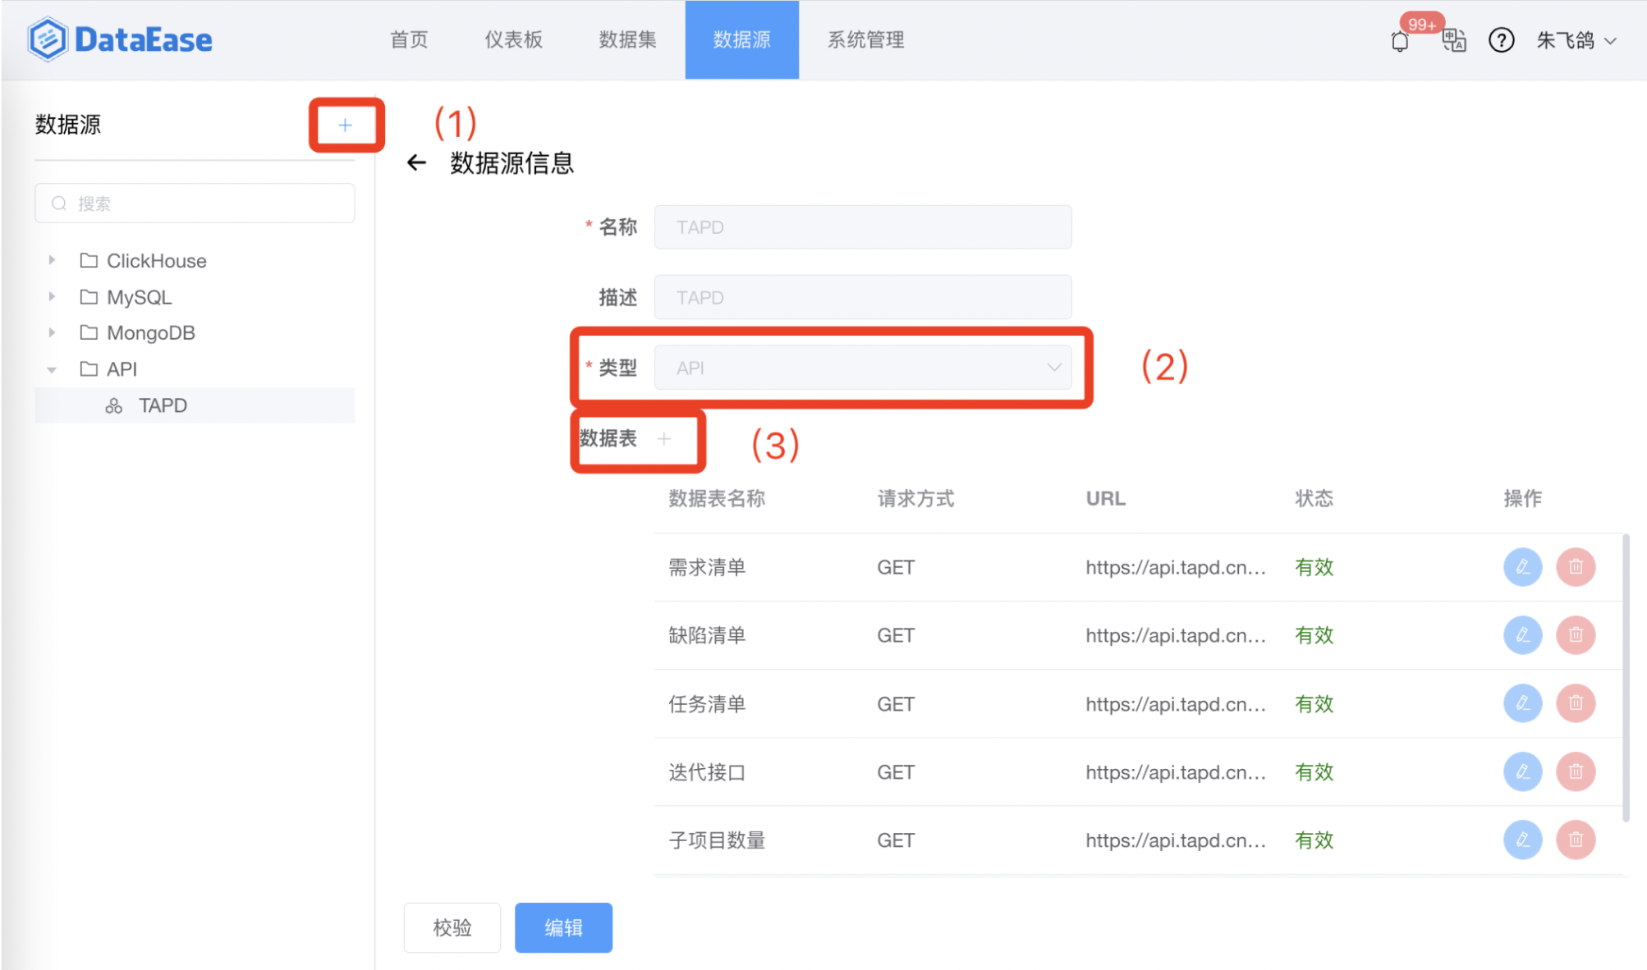The height and width of the screenshot is (970, 1647).
Task: Open the help question-mark icon
Action: [x=1502, y=40]
